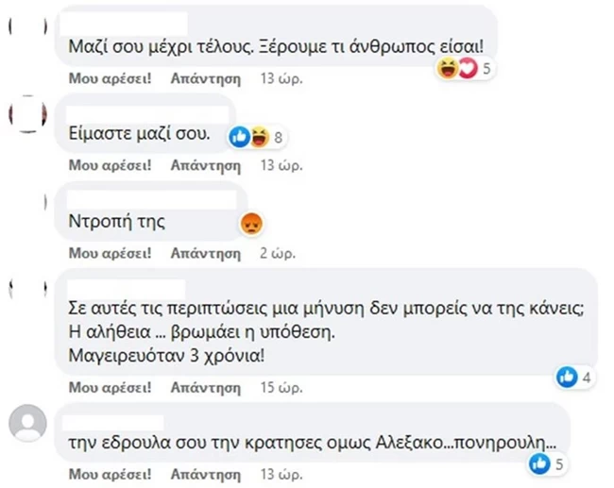Reply to the comment mentioning 'Αλεξακο'
Viewport: 614px width, 488px height.
point(206,471)
